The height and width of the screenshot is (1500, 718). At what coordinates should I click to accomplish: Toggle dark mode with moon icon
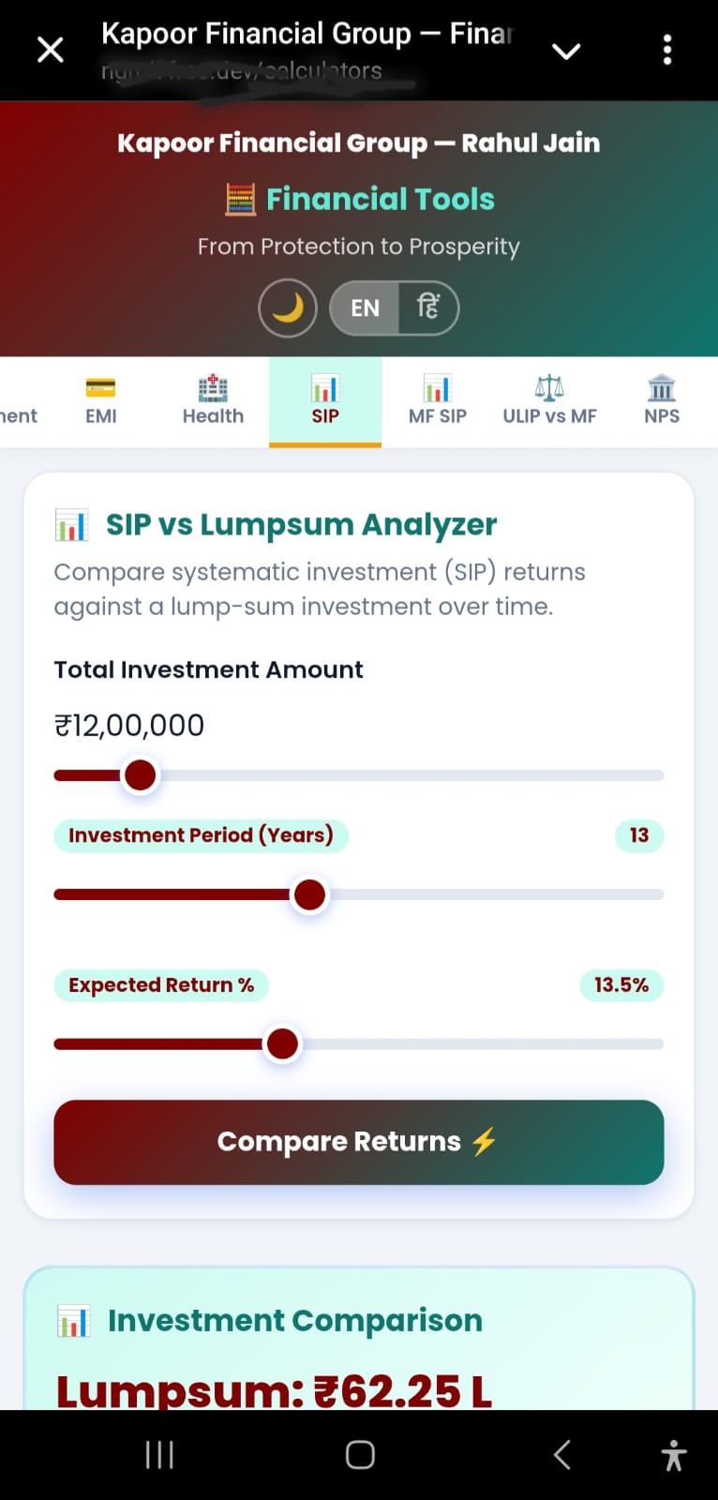point(288,308)
